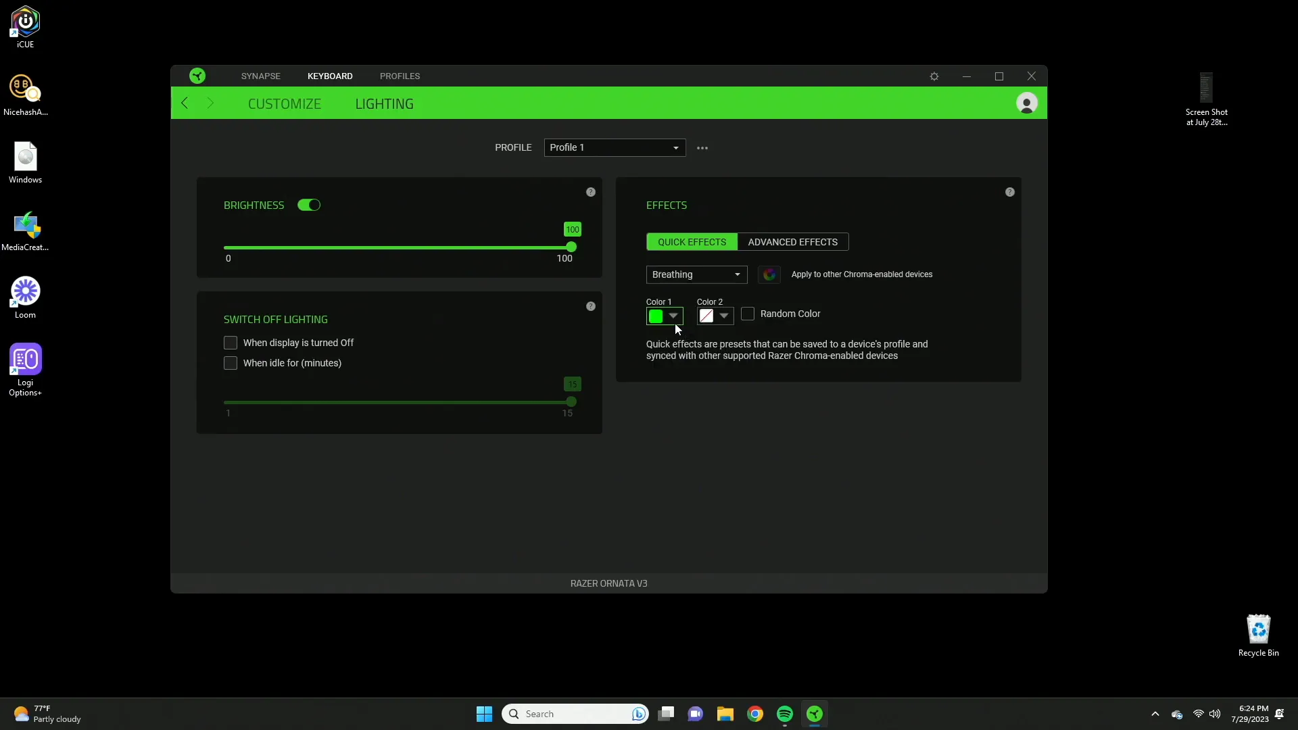Select Screen Shot file on desktop
Screen dimensions: 1298x730
(x=1206, y=99)
